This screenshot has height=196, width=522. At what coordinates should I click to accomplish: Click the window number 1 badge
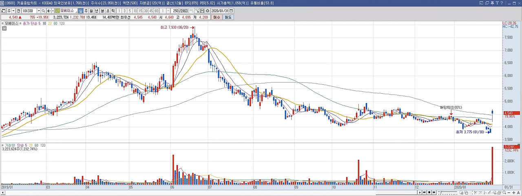click(x=2, y=3)
